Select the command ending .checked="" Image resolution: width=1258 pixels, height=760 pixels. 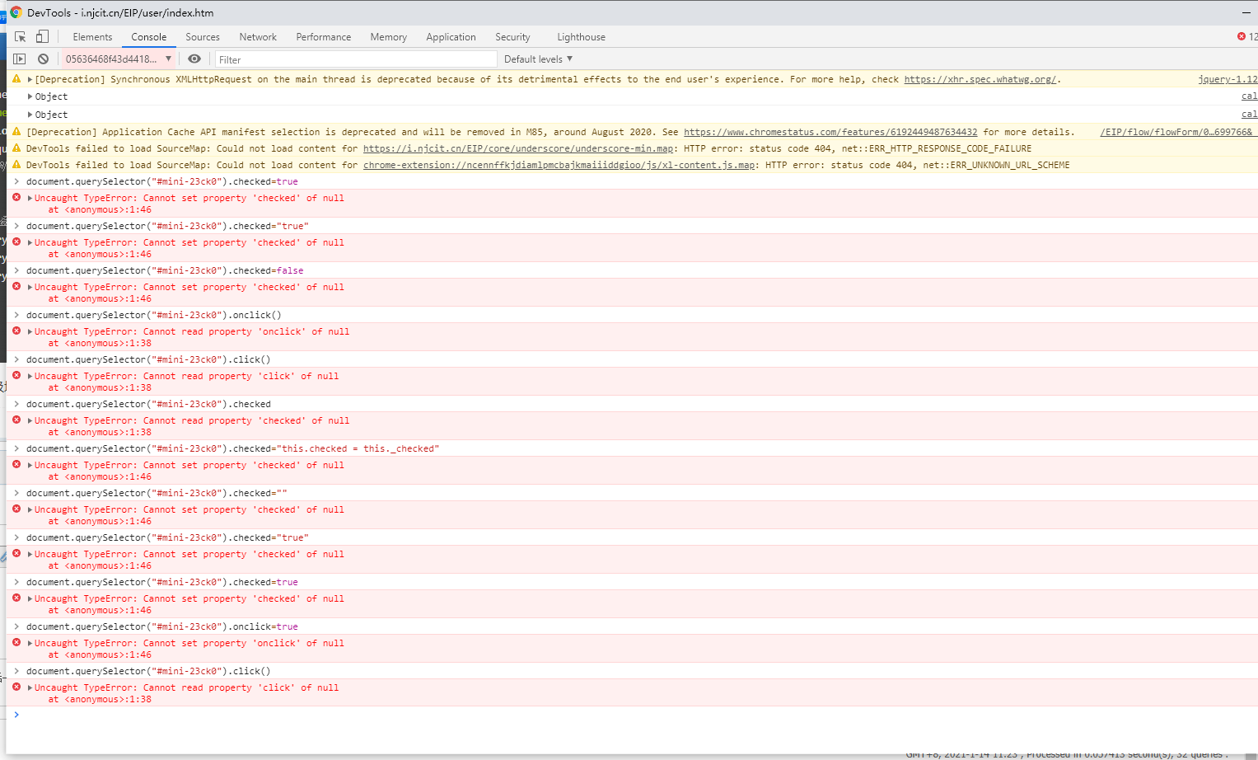(157, 493)
